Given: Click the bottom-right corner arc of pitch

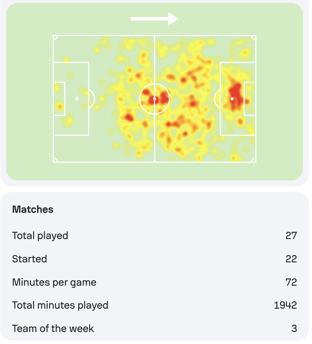Looking at the screenshot, I should 253,160.
